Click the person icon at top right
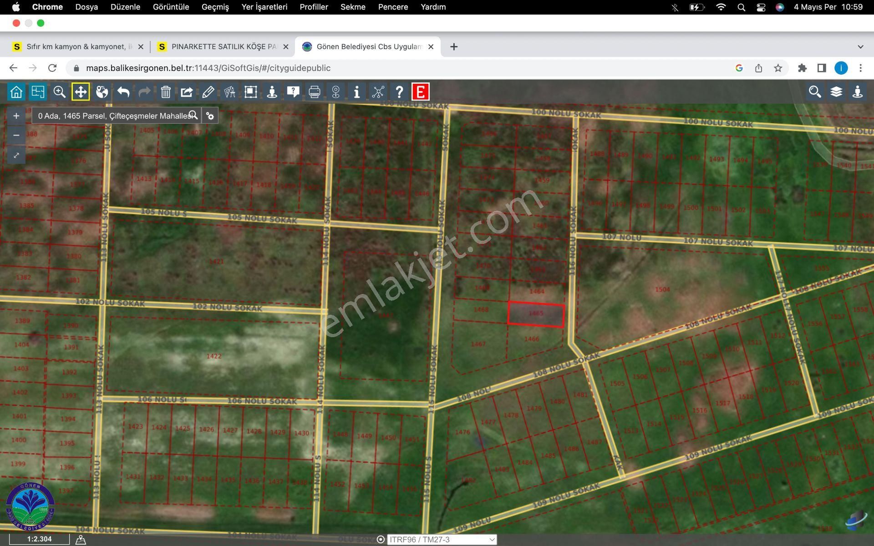 858,92
